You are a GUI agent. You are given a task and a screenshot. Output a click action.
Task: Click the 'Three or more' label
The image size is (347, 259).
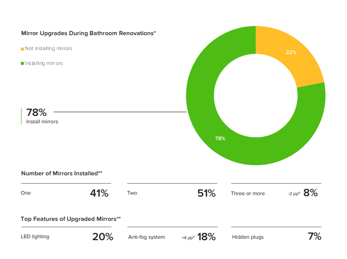point(248,194)
